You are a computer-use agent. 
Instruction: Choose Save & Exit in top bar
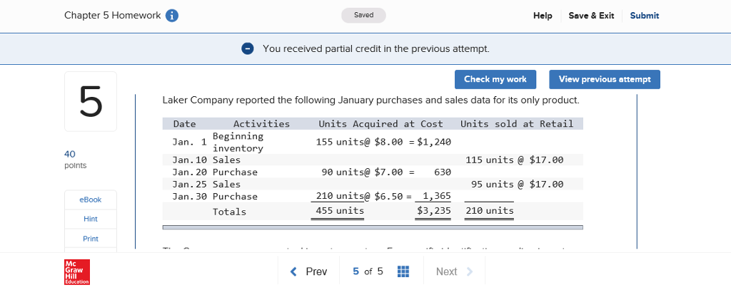click(591, 16)
